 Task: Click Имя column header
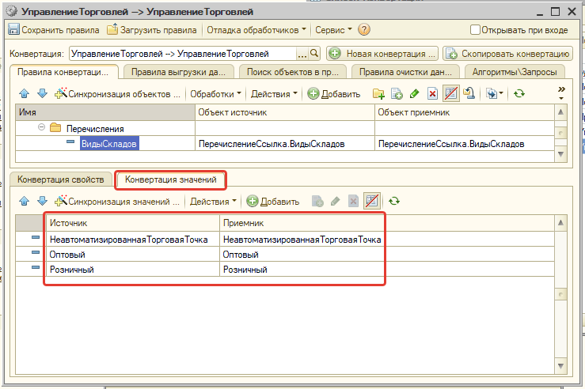(105, 112)
